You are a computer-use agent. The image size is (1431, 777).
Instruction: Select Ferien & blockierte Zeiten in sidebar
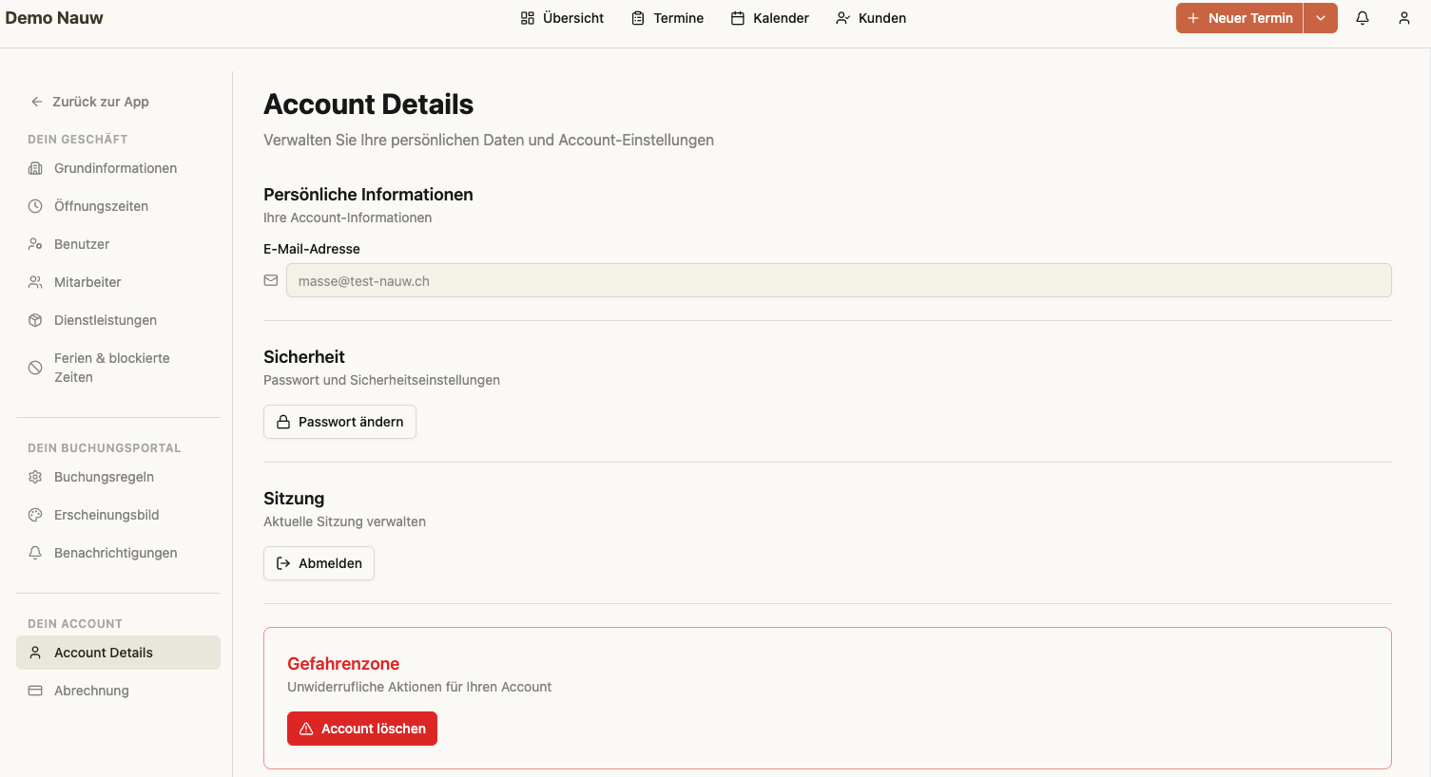[x=118, y=368]
